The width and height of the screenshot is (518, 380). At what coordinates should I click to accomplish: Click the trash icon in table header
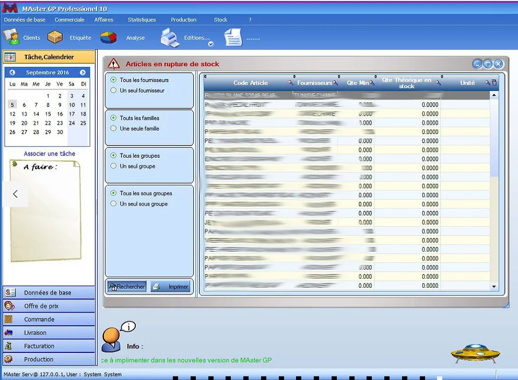click(x=494, y=82)
